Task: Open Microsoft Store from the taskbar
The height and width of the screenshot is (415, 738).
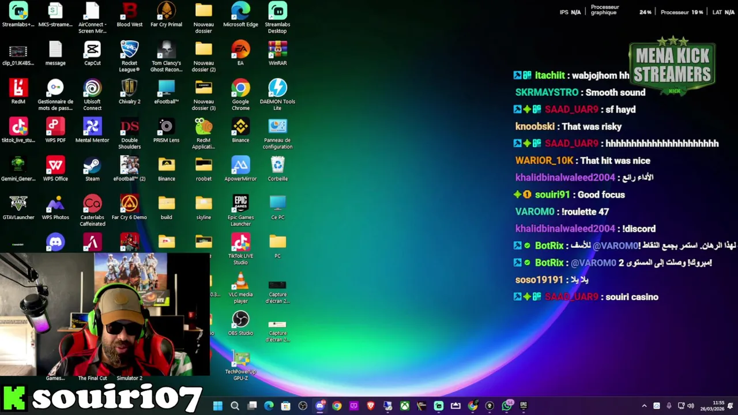Action: pos(286,406)
